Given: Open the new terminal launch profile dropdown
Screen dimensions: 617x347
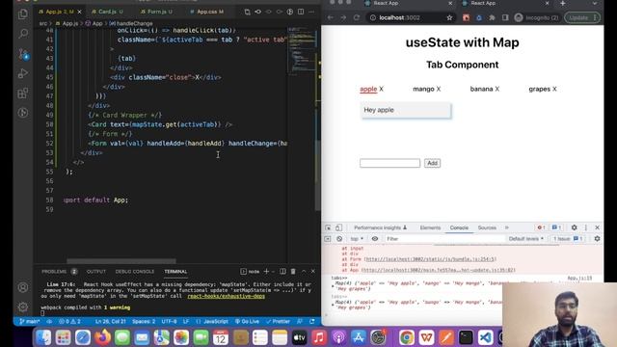Looking at the screenshot, I should point(273,272).
